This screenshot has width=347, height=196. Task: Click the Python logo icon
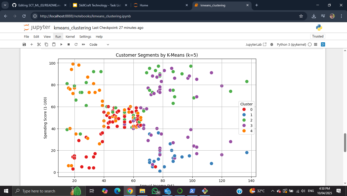click(x=319, y=28)
